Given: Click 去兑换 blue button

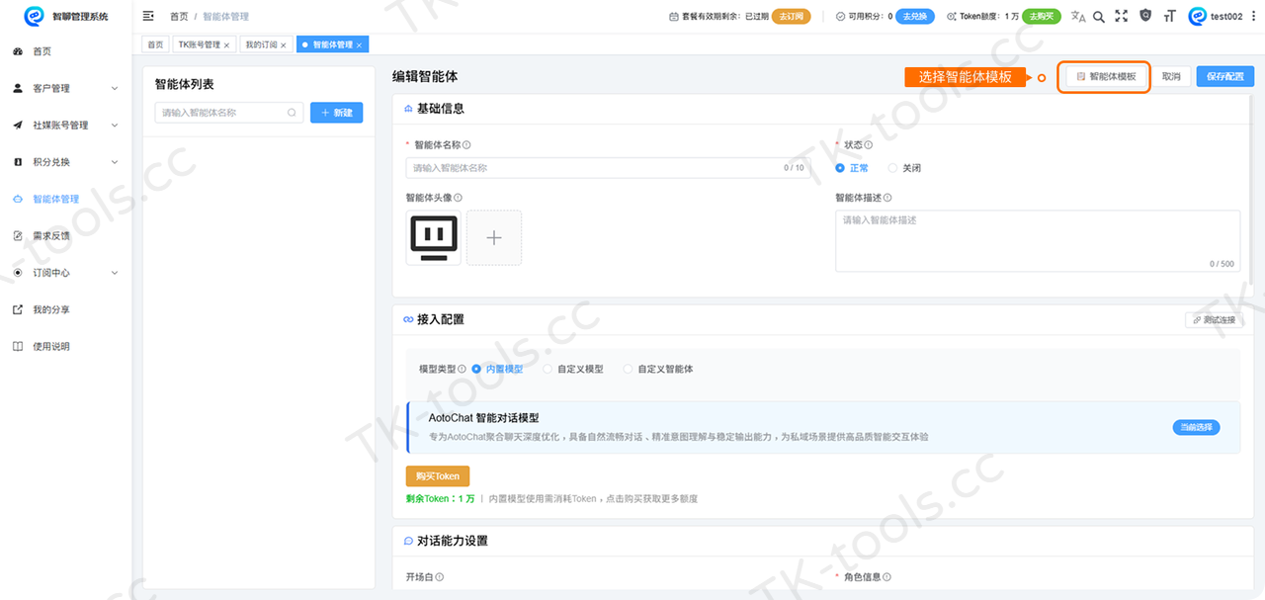Looking at the screenshot, I should tap(914, 17).
